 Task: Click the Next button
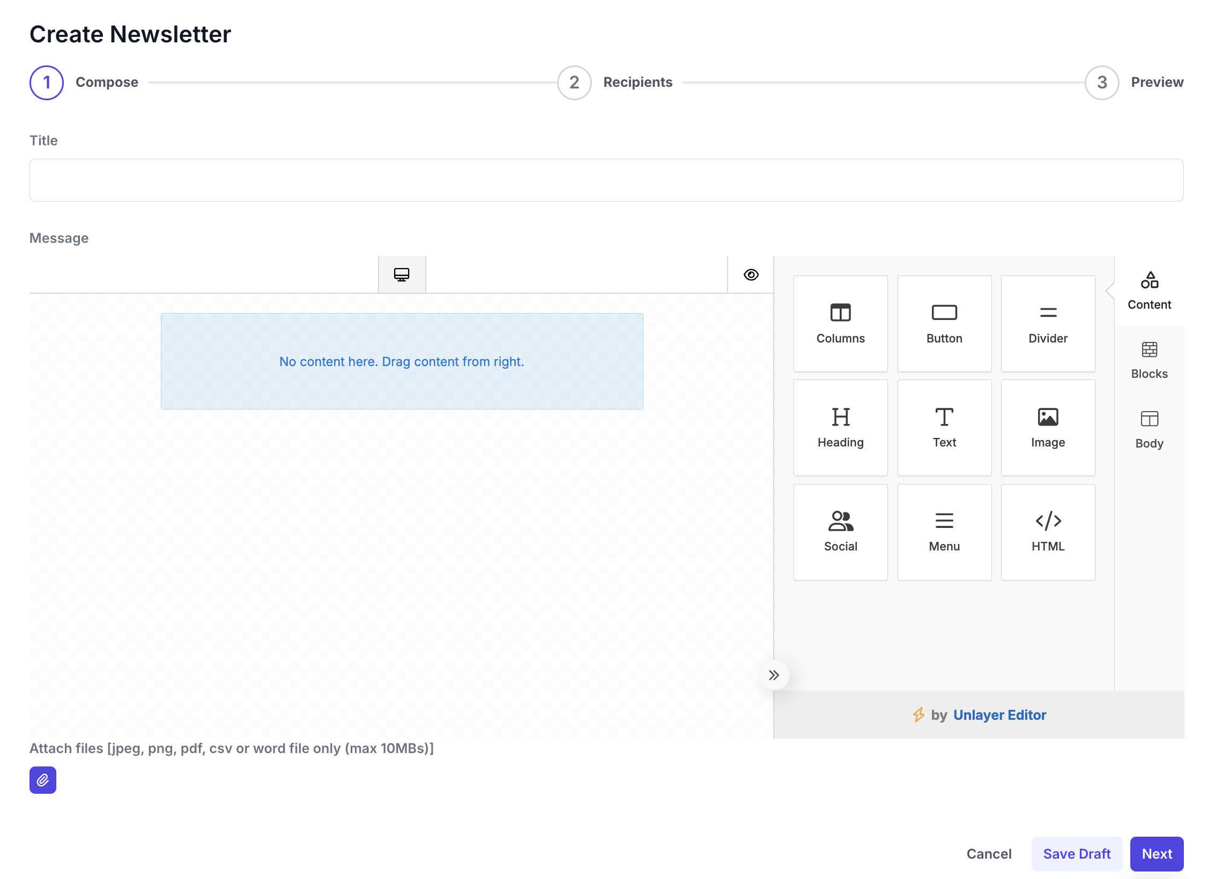tap(1157, 854)
